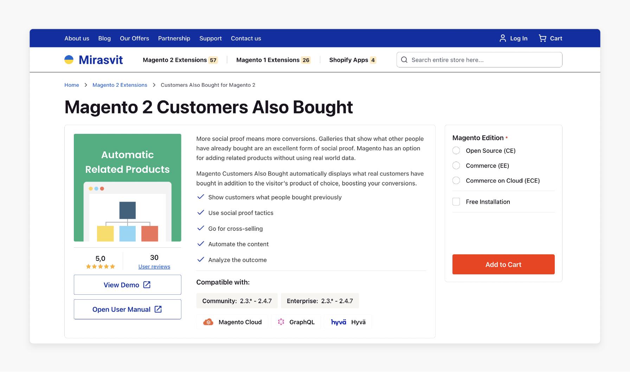The image size is (630, 372).
Task: Click 'Customers Also Bought for Magento 2' breadcrumb
Action: [x=208, y=85]
